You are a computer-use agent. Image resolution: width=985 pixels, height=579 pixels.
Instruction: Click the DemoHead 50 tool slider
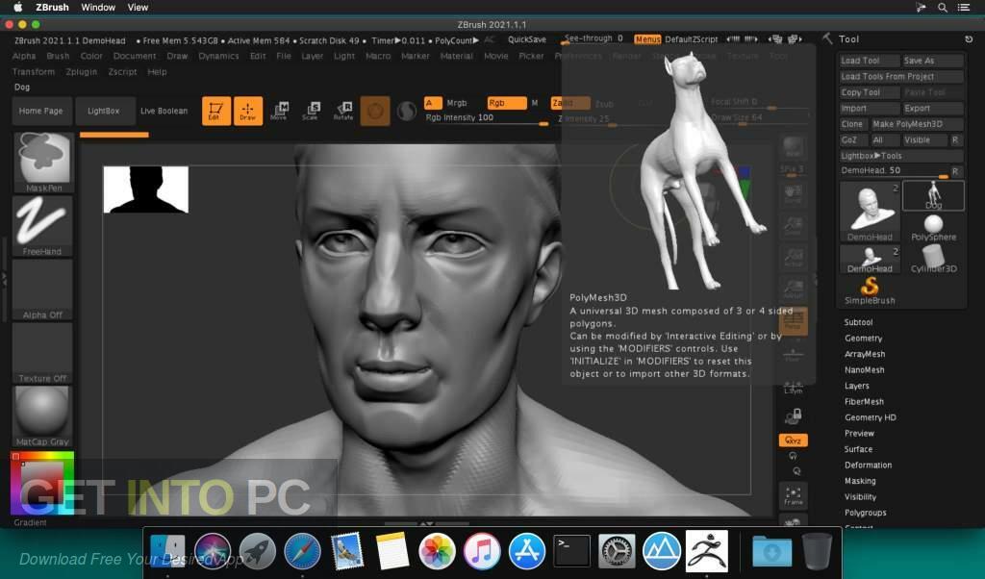click(895, 171)
